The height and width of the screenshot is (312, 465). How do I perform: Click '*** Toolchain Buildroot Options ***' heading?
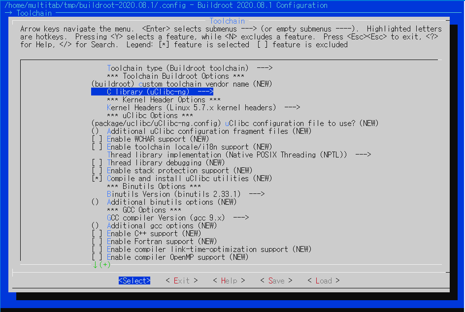175,76
